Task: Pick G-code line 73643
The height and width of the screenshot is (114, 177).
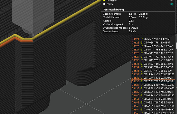Action: coord(153,106)
